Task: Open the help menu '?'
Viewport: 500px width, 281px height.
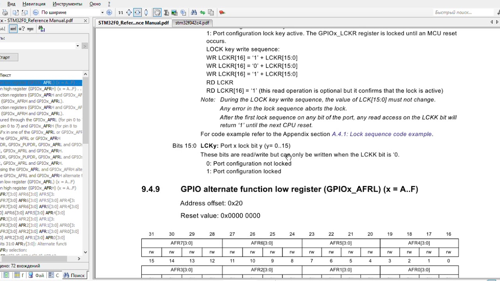Action: coord(109,4)
